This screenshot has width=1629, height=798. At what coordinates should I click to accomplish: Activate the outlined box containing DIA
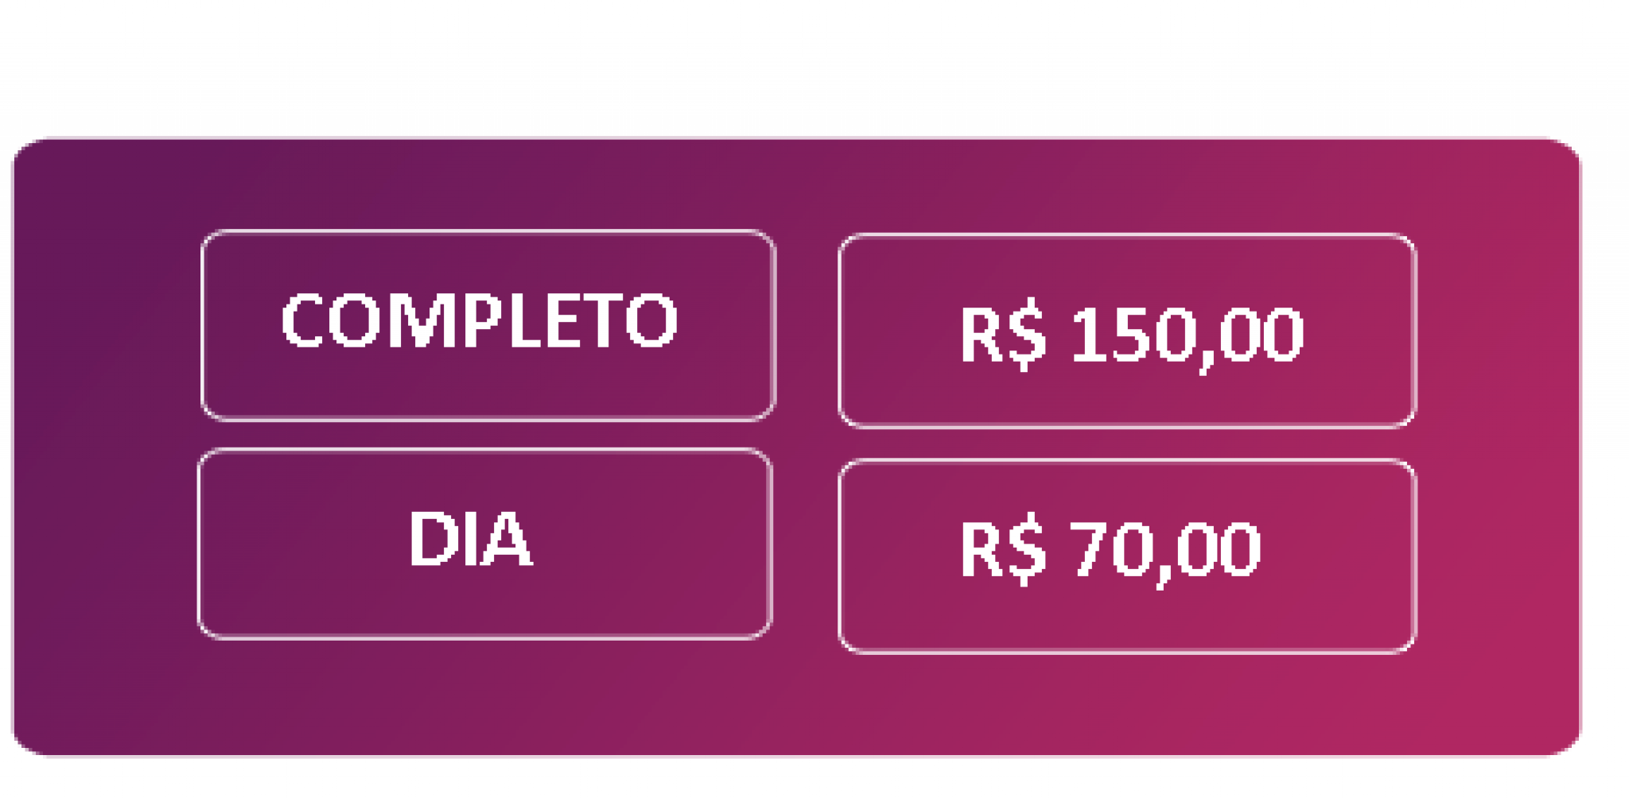484,544
